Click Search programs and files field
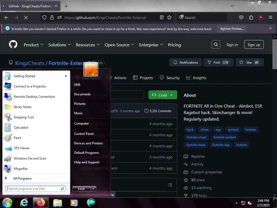This screenshot has height=208, width=277. 36,189
